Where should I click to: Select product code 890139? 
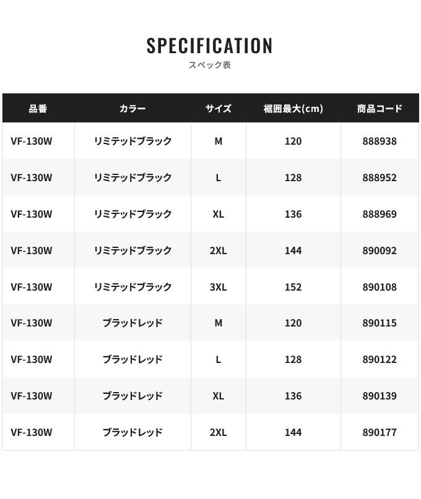coord(380,396)
